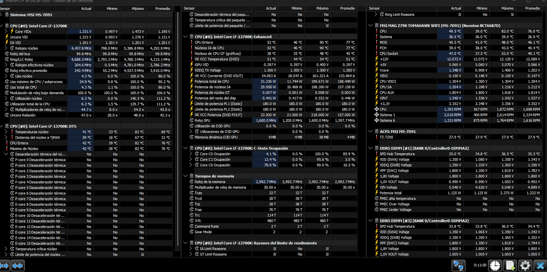The height and width of the screenshot is (272, 547).
Task: Expand the Sistema: MSI MS-7D91 group
Action: pyautogui.click(x=2, y=15)
